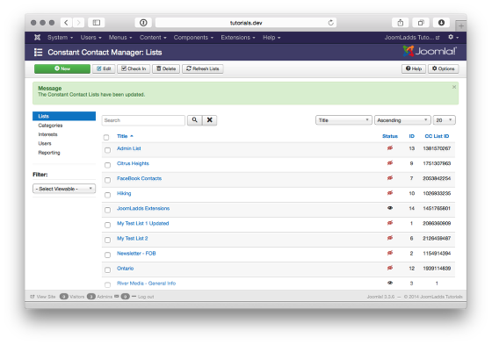Open the Content menu

(153, 38)
